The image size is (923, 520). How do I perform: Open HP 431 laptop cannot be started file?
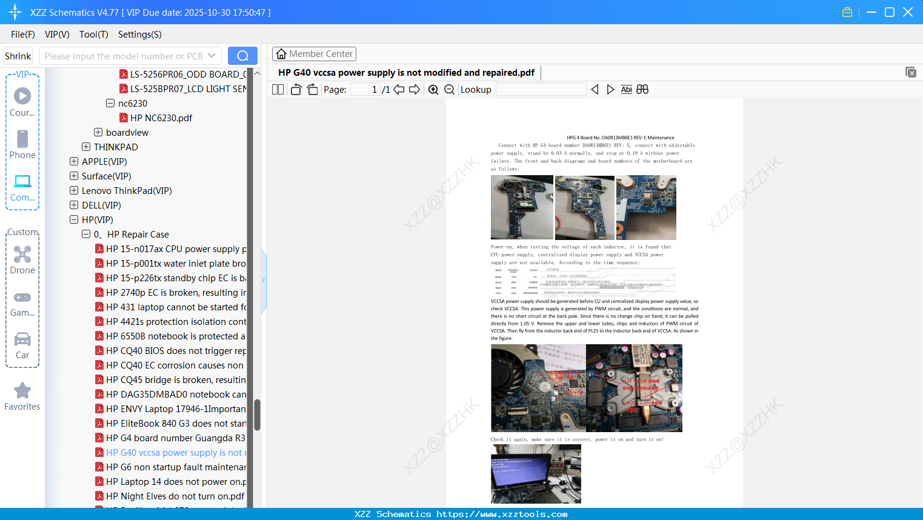click(x=170, y=307)
